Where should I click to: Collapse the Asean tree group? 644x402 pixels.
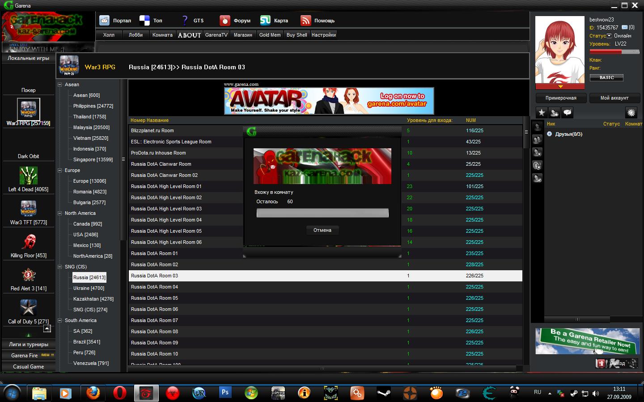coord(60,84)
